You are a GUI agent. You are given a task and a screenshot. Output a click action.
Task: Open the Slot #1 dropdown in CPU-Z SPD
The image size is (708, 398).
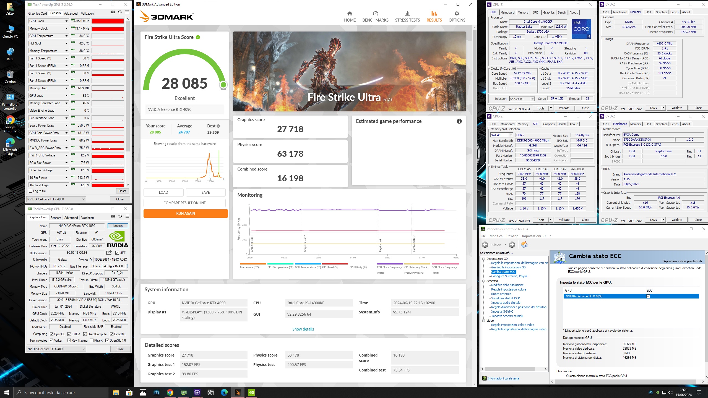point(502,135)
